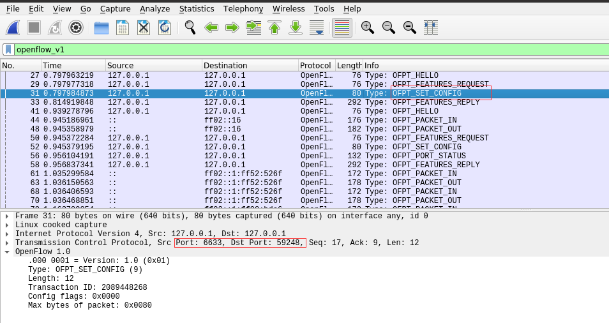Select packet 29 OFPT_FEATURES_REQUEST row

[304, 84]
